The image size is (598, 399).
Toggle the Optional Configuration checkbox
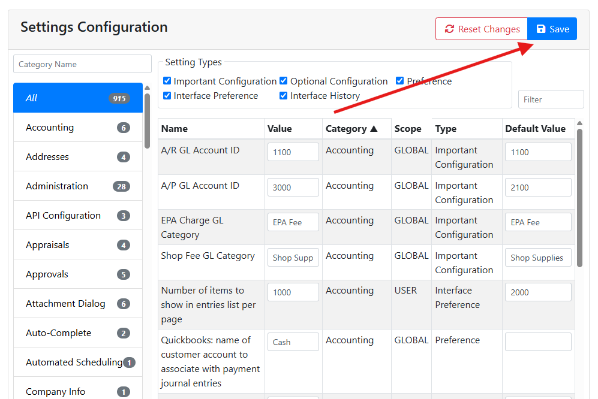tap(284, 81)
